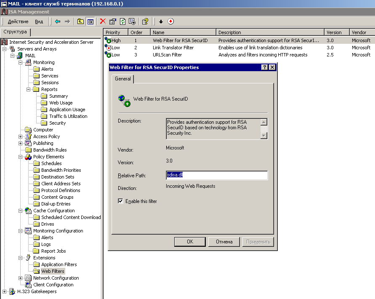Click the Version column header
This screenshot has width=375, height=299.
click(x=337, y=32)
